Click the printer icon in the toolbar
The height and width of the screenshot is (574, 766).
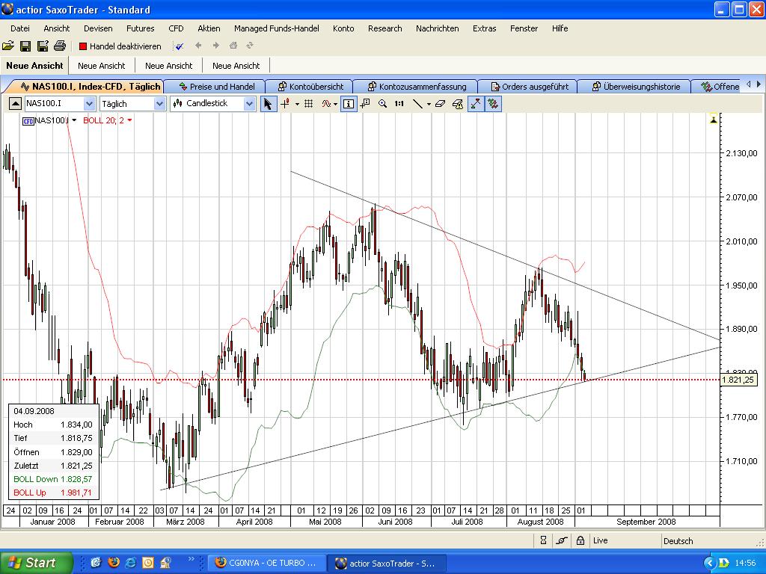click(60, 46)
